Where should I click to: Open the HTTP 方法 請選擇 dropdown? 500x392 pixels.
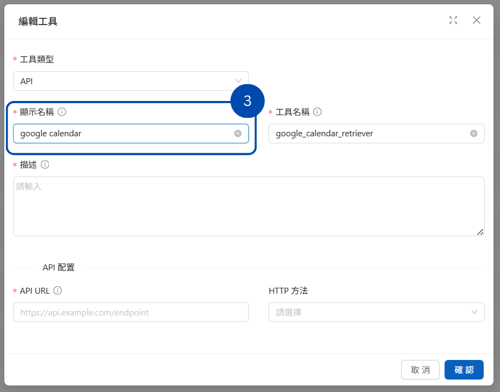376,312
